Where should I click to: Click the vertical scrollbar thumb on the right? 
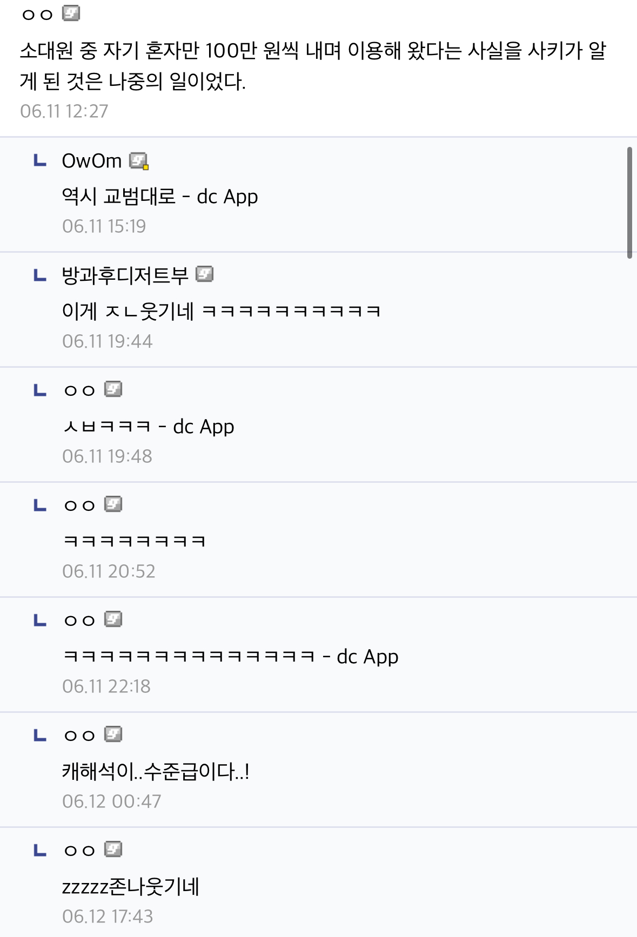629,203
